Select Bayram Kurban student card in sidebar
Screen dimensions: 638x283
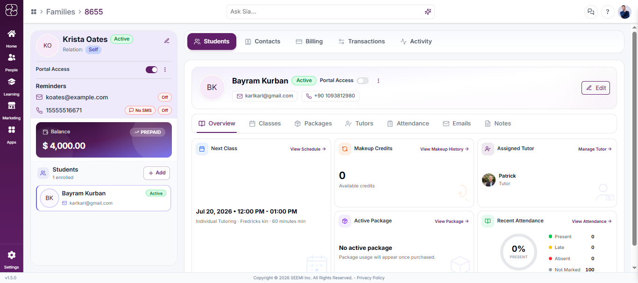pyautogui.click(x=104, y=198)
